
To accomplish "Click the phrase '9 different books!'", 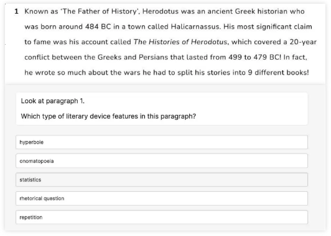I will (278, 73).
